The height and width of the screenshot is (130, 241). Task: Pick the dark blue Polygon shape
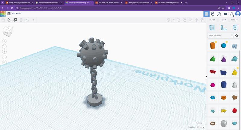click(x=224, y=85)
